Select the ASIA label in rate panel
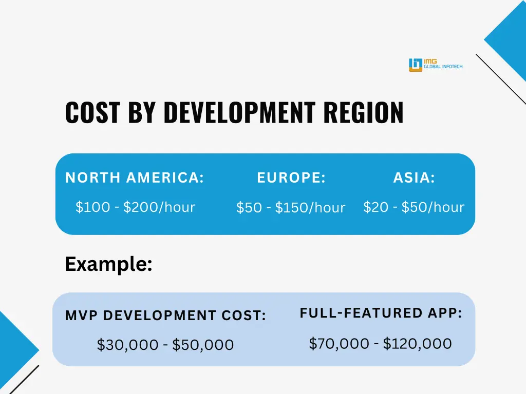 414,178
